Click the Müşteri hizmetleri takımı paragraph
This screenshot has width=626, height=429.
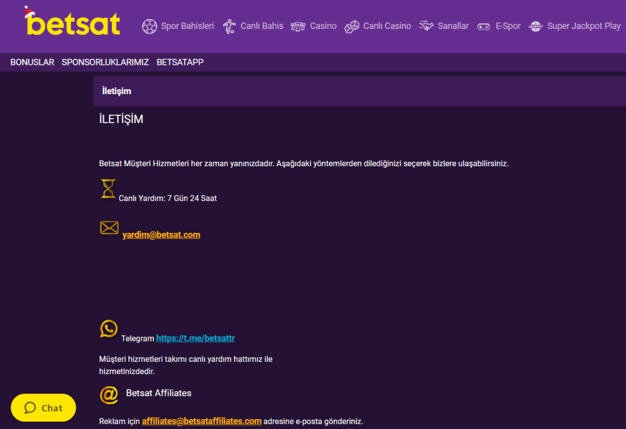tap(186, 365)
